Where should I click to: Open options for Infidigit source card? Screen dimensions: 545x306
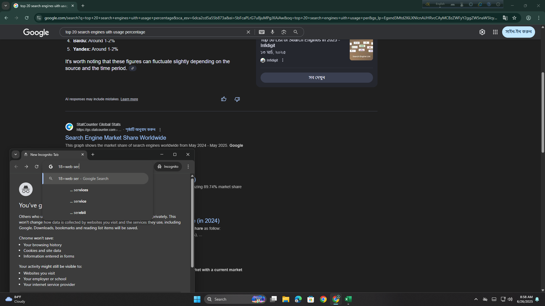pyautogui.click(x=283, y=60)
